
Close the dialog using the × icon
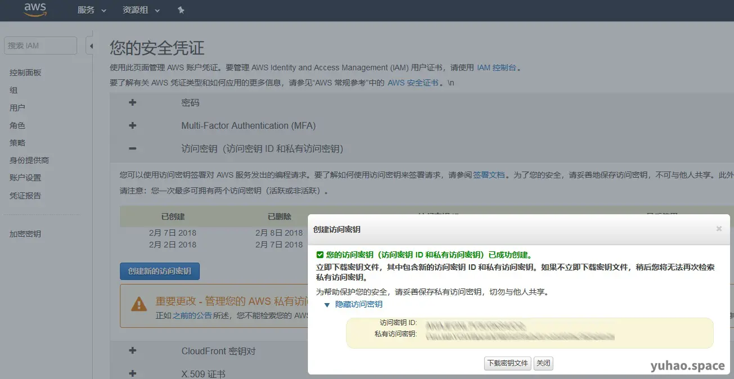pyautogui.click(x=719, y=228)
